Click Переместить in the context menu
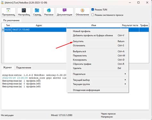The width and height of the screenshot is (152, 120). click(x=98, y=56)
